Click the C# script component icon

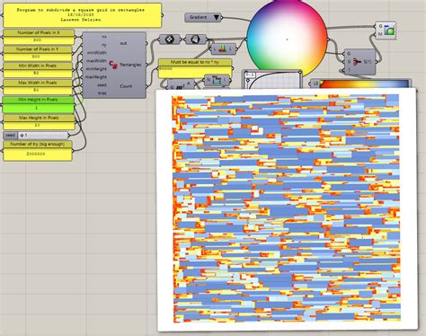coord(113,65)
